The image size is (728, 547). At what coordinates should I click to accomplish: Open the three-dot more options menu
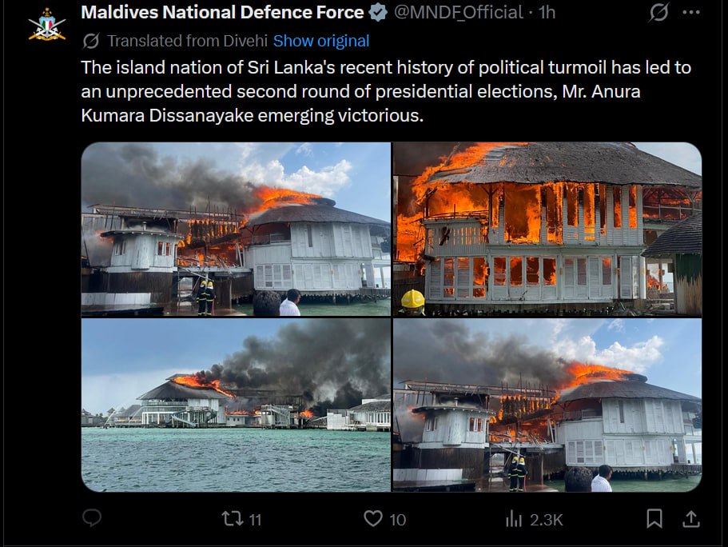(691, 13)
